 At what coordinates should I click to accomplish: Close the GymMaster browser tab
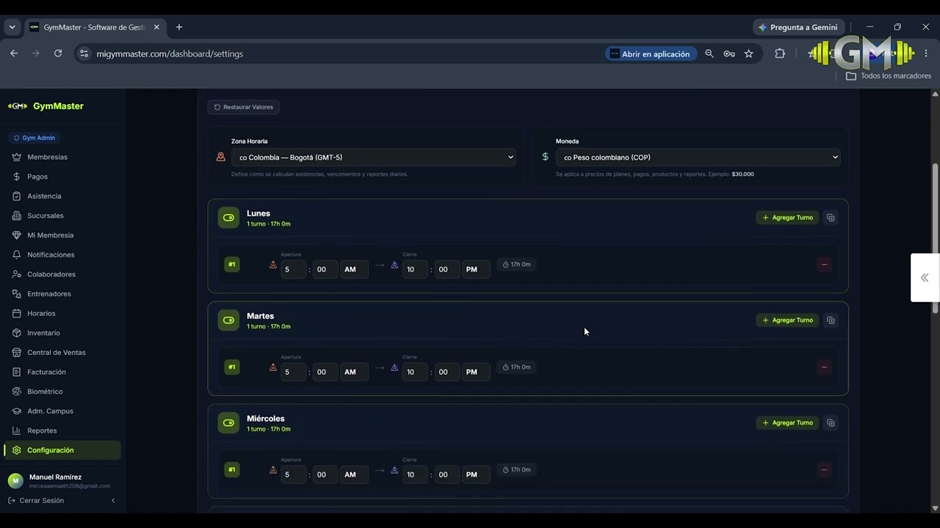pos(156,27)
